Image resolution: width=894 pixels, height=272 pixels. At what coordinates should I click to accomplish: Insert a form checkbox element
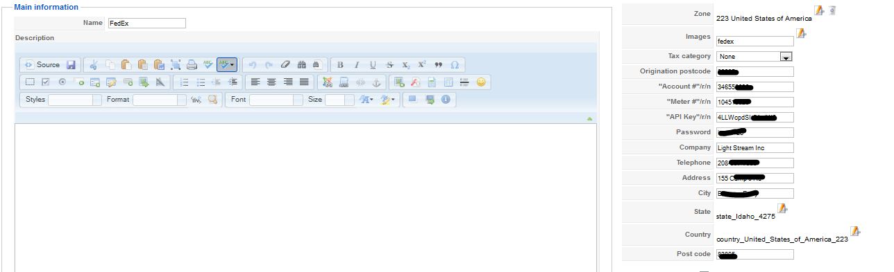tap(46, 82)
